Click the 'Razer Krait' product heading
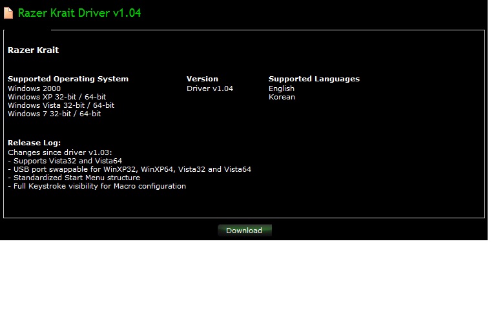The image size is (496, 310). pyautogui.click(x=33, y=50)
